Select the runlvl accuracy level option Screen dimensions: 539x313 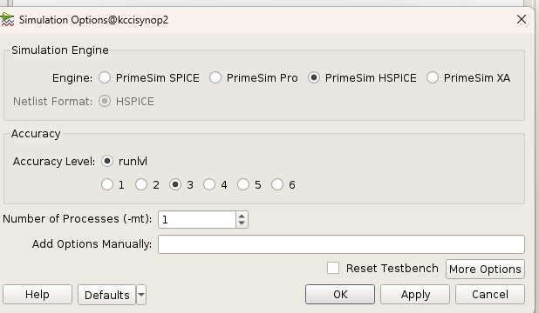(107, 161)
